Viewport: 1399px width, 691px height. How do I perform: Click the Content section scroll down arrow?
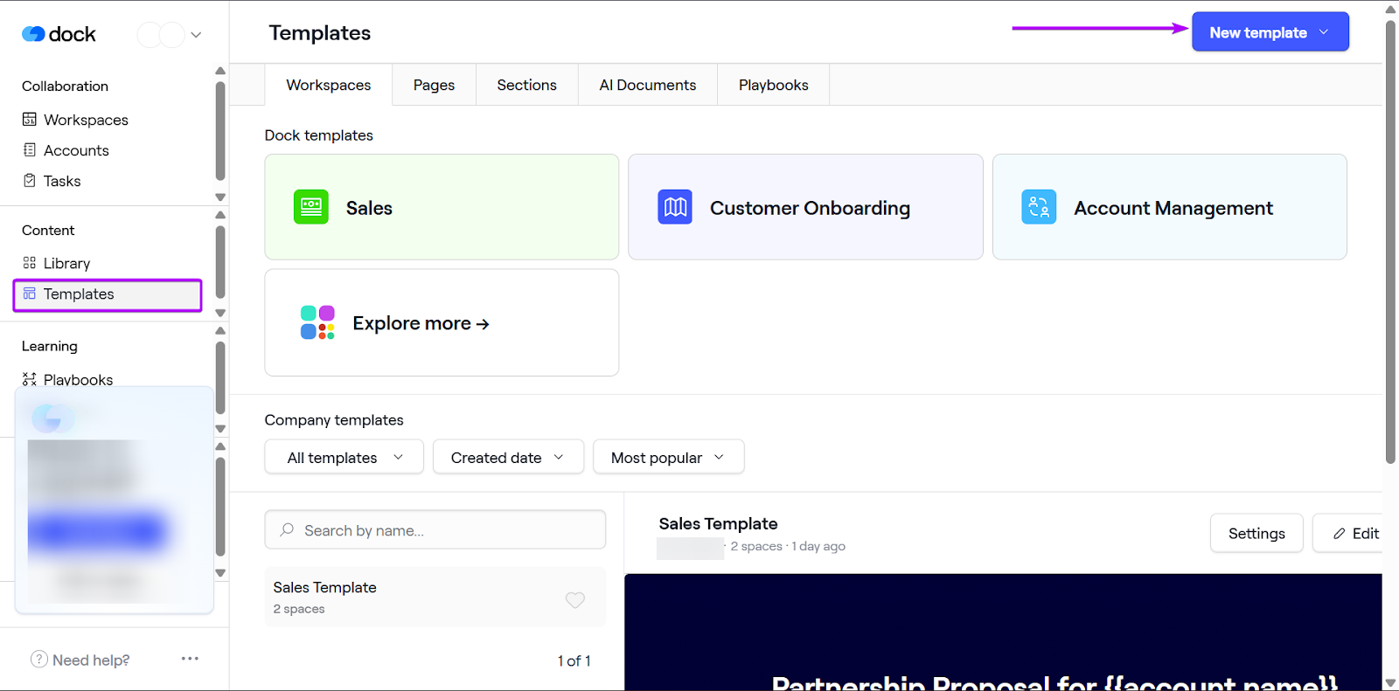pos(220,313)
